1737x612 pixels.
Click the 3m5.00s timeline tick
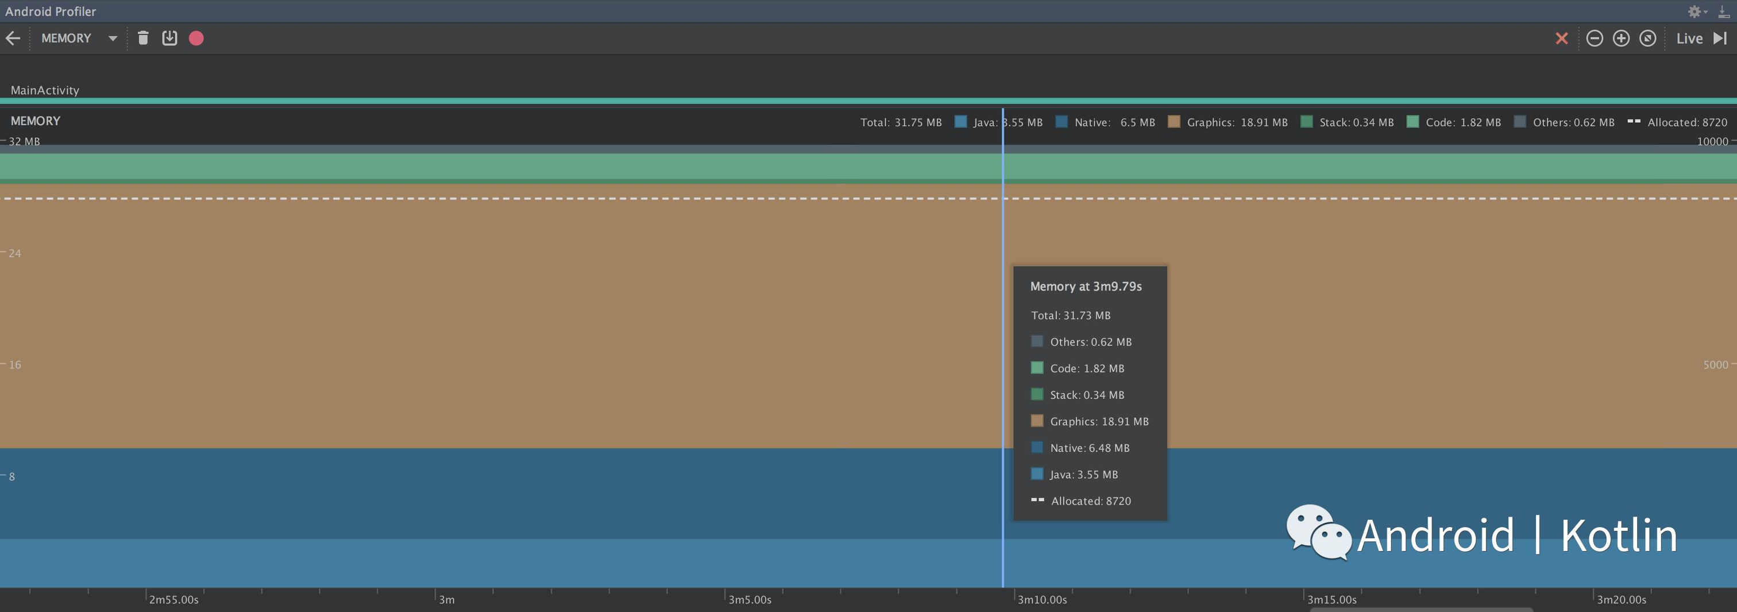[x=749, y=599]
